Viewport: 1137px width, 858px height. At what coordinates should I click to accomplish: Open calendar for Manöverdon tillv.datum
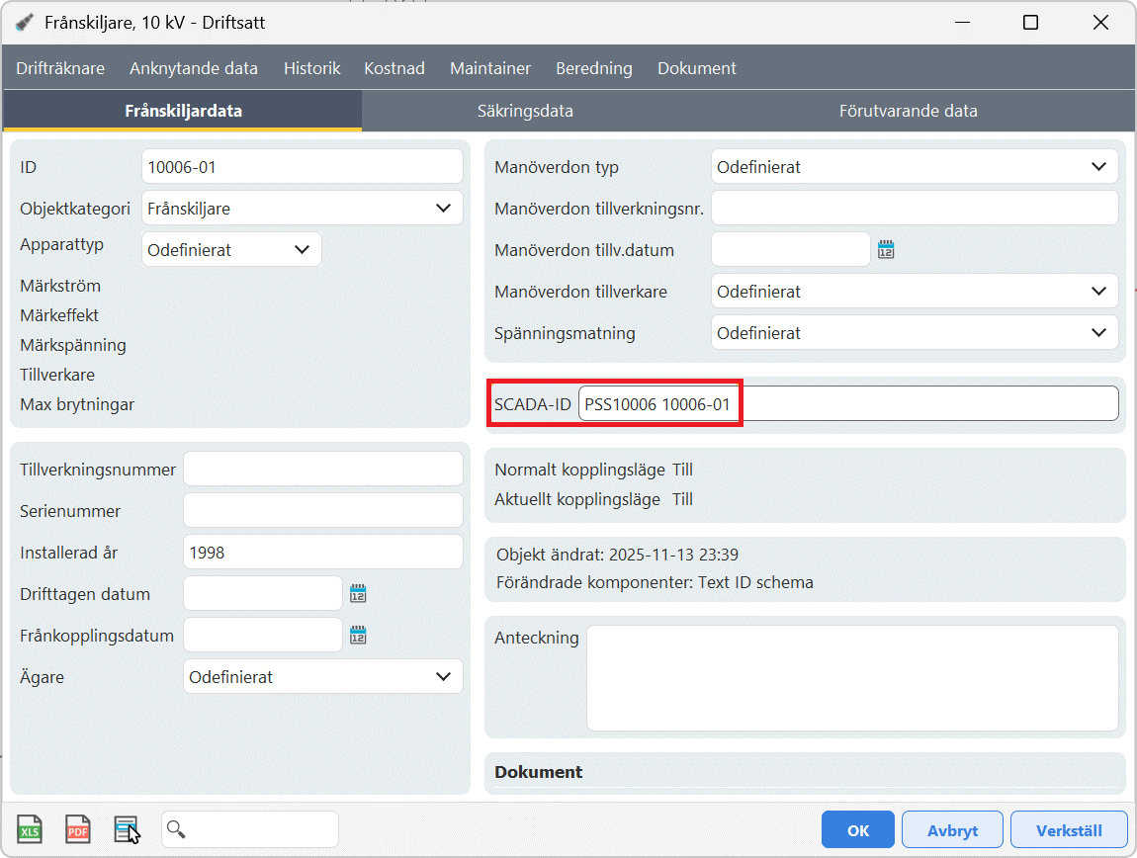pos(886,250)
